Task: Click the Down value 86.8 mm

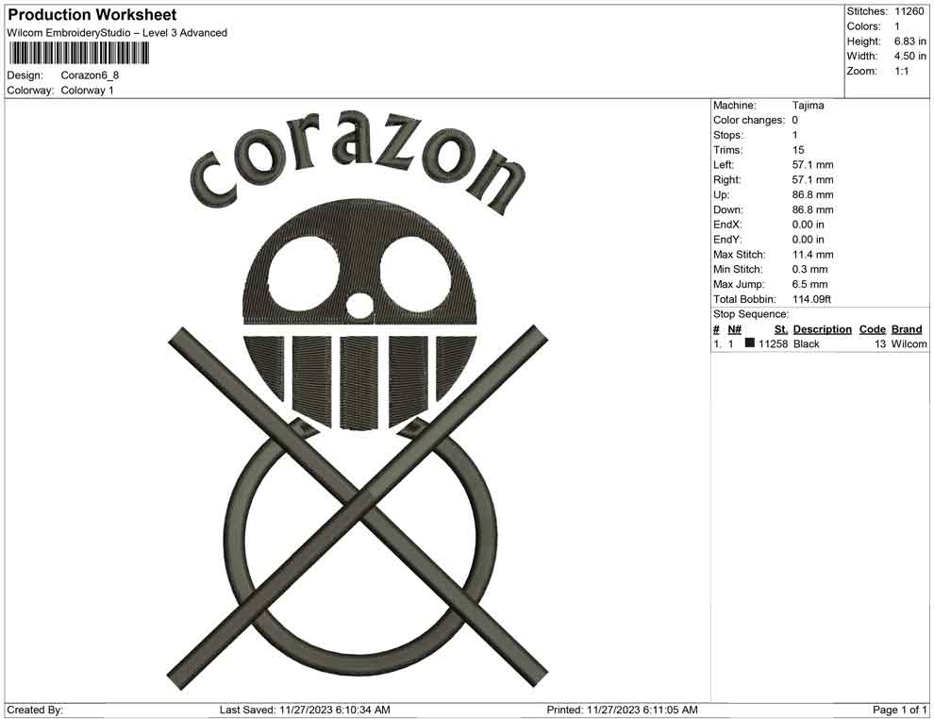Action: 813,209
